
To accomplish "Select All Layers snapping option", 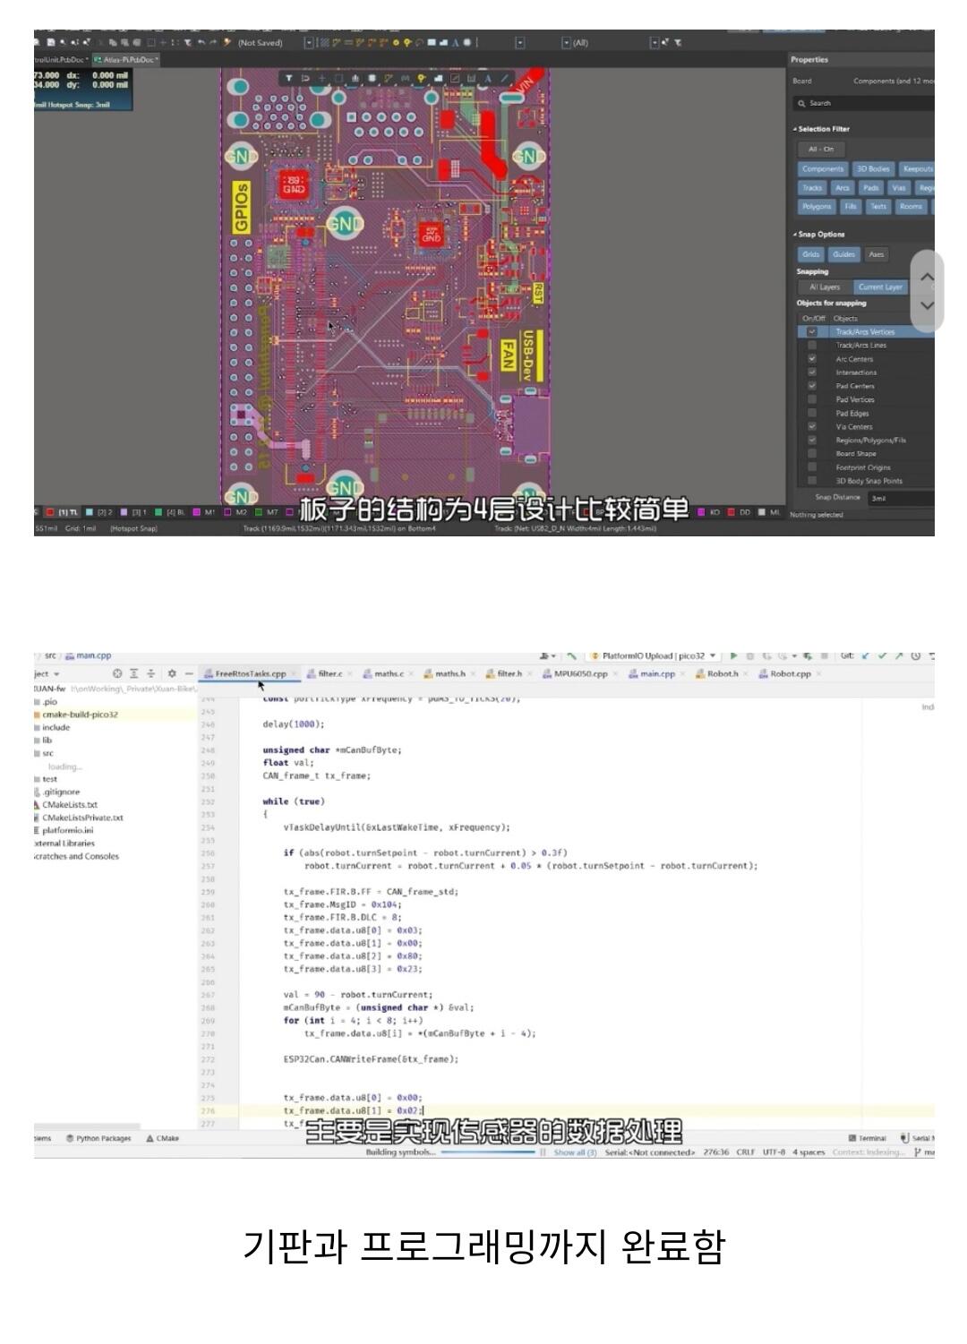I will coord(824,287).
